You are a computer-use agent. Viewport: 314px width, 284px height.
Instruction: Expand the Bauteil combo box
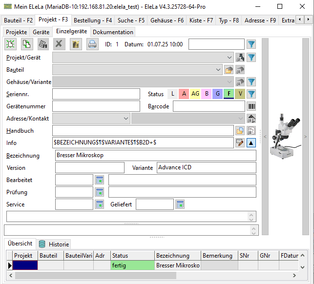click(x=219, y=70)
